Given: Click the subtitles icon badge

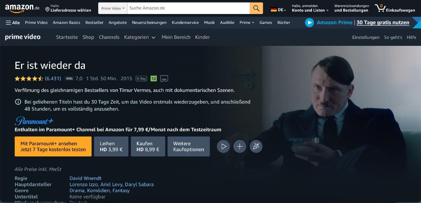Looking at the screenshot, I should pos(164,78).
